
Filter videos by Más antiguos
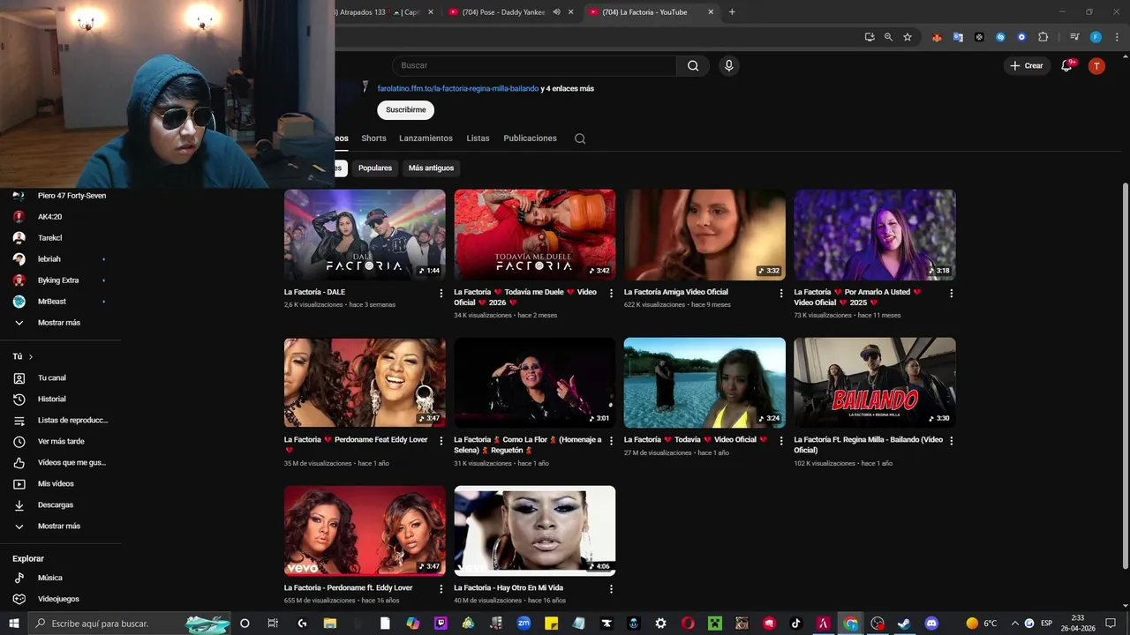431,168
